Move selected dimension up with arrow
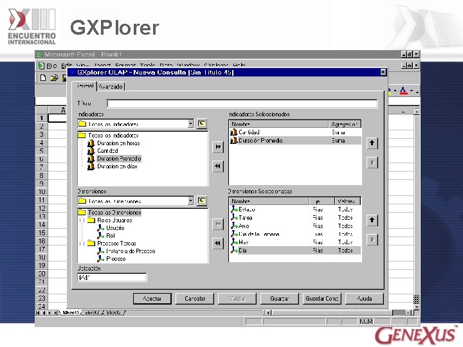Image resolution: width=463 pixels, height=347 pixels. [x=372, y=220]
